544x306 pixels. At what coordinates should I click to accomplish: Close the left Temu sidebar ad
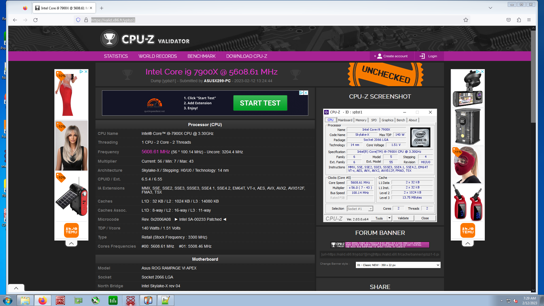pyautogui.click(x=86, y=72)
